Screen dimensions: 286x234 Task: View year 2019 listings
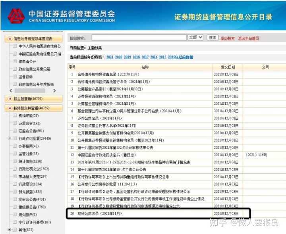pos(128,57)
